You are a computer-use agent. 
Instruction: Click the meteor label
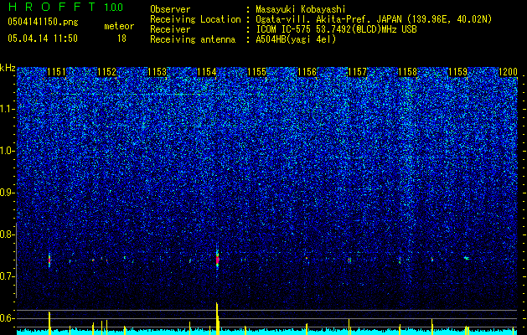coord(119,26)
